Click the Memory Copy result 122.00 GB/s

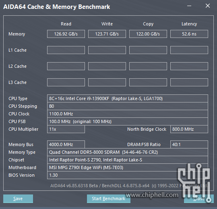click(x=148, y=34)
